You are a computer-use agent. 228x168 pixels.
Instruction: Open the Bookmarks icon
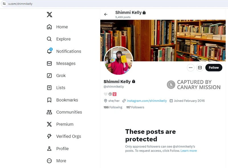(x=49, y=100)
